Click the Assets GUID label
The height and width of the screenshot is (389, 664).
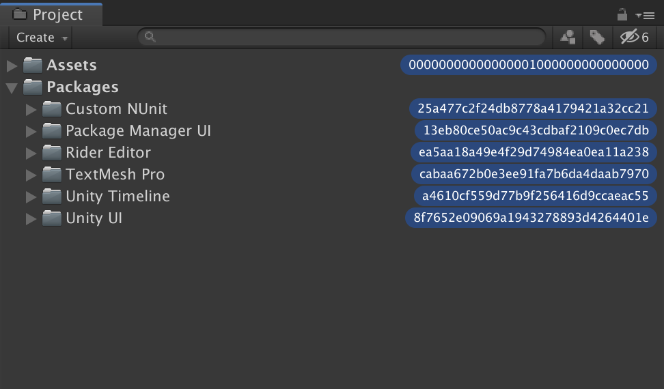pyautogui.click(x=529, y=66)
